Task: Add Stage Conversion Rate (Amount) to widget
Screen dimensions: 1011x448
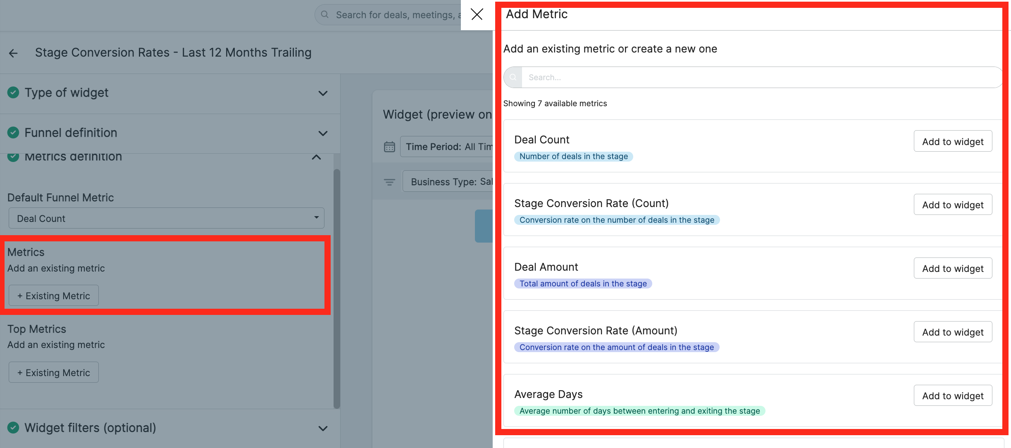Action: tap(953, 332)
